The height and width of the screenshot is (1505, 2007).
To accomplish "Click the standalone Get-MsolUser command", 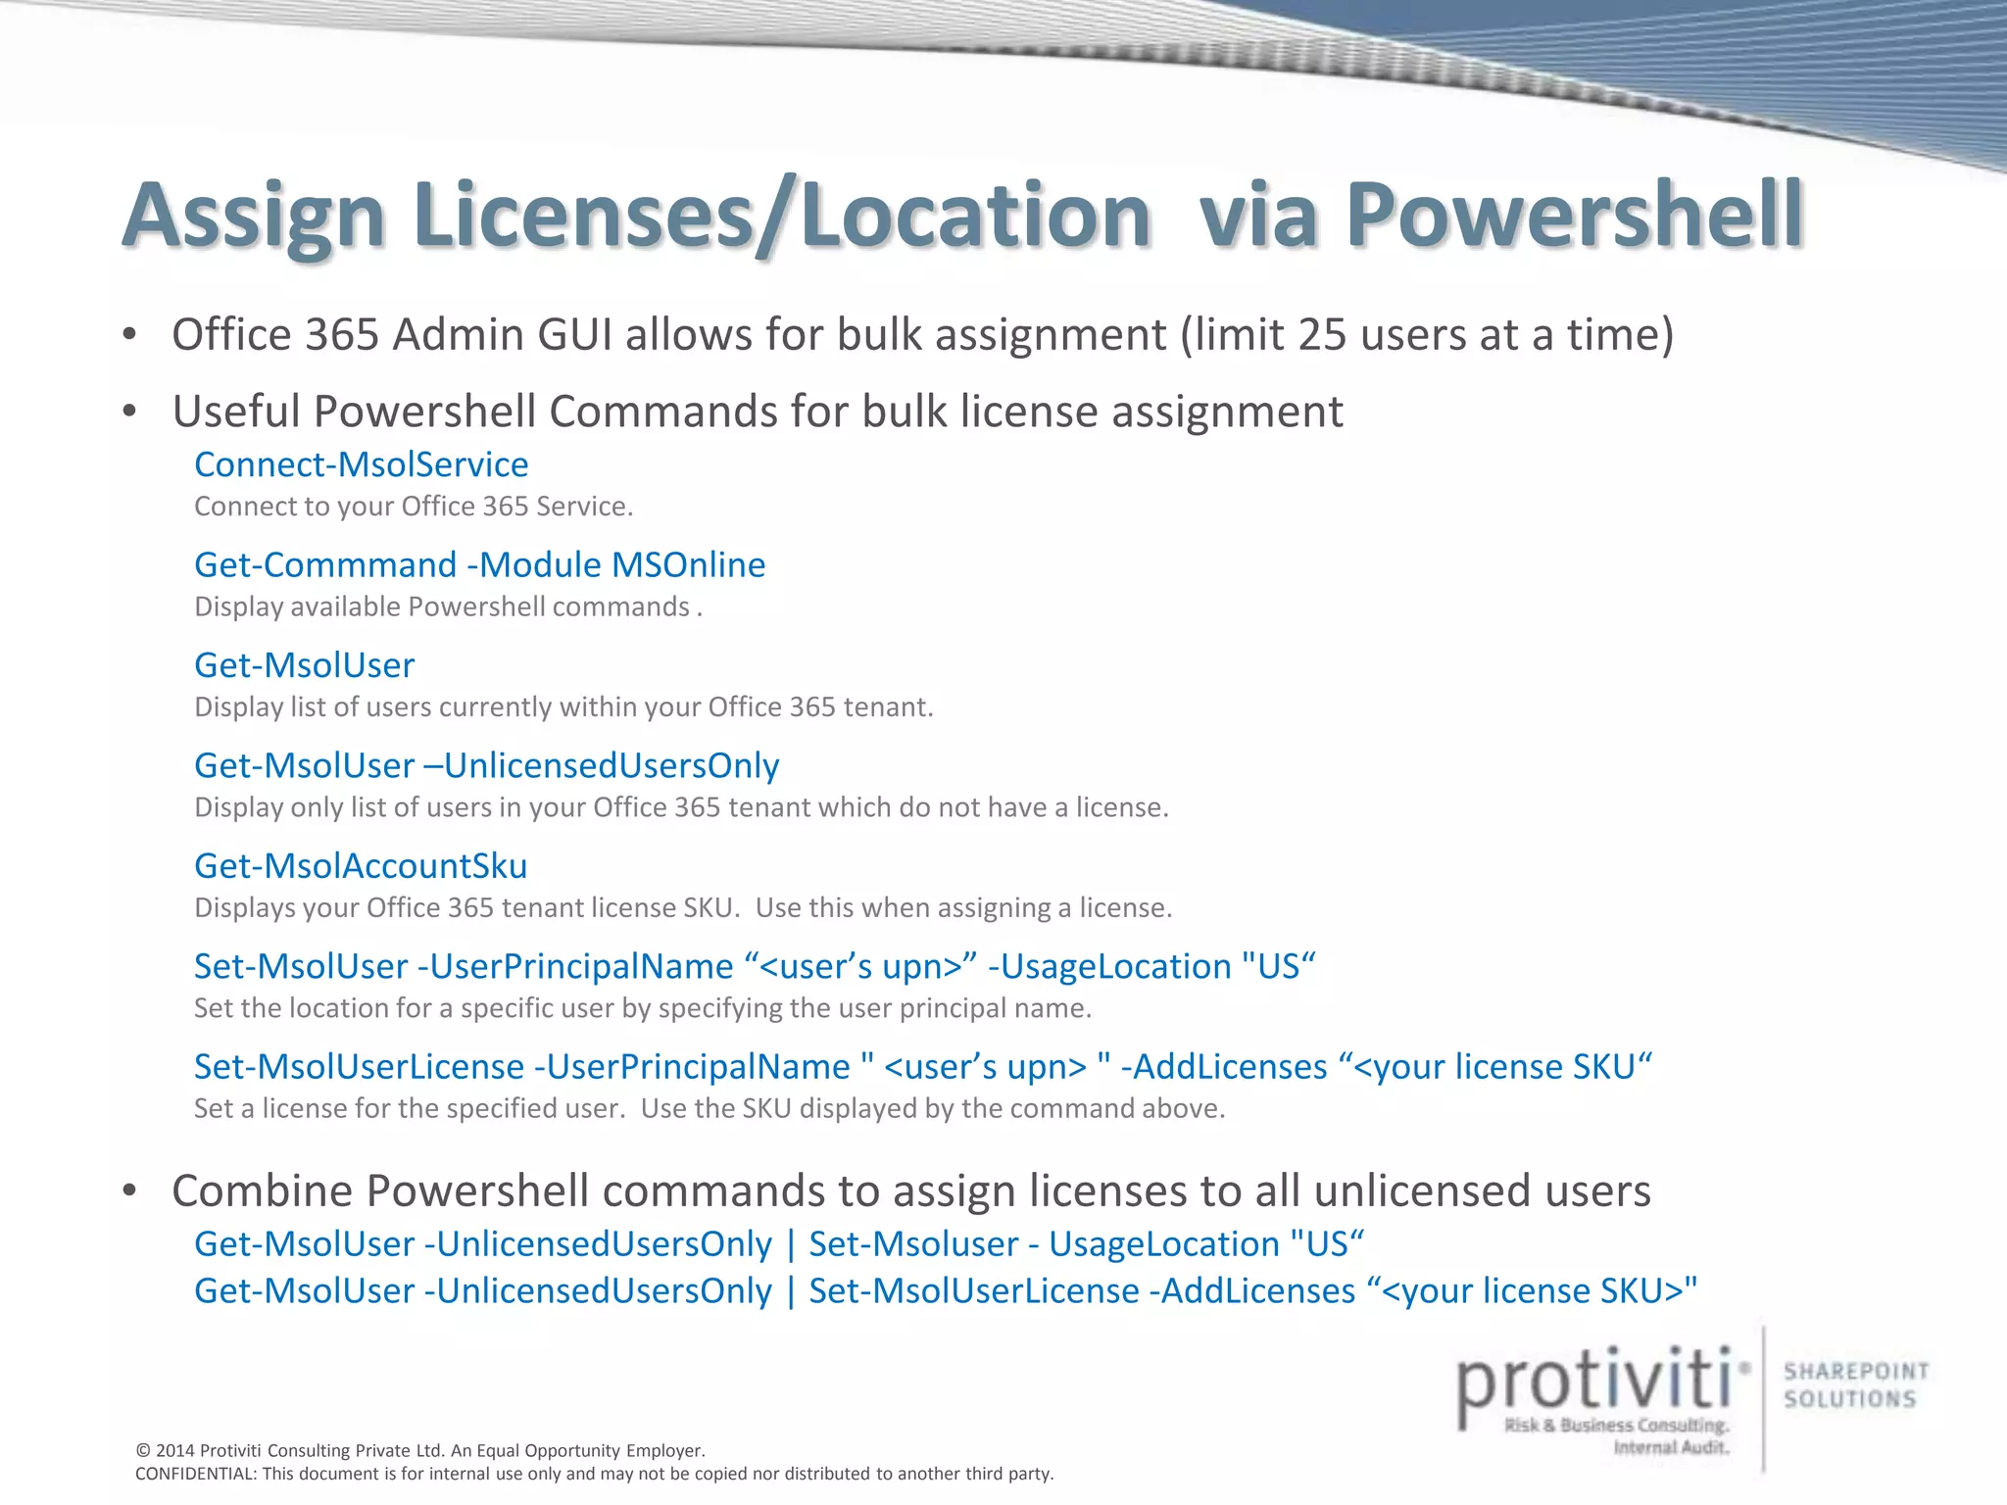I will [305, 665].
